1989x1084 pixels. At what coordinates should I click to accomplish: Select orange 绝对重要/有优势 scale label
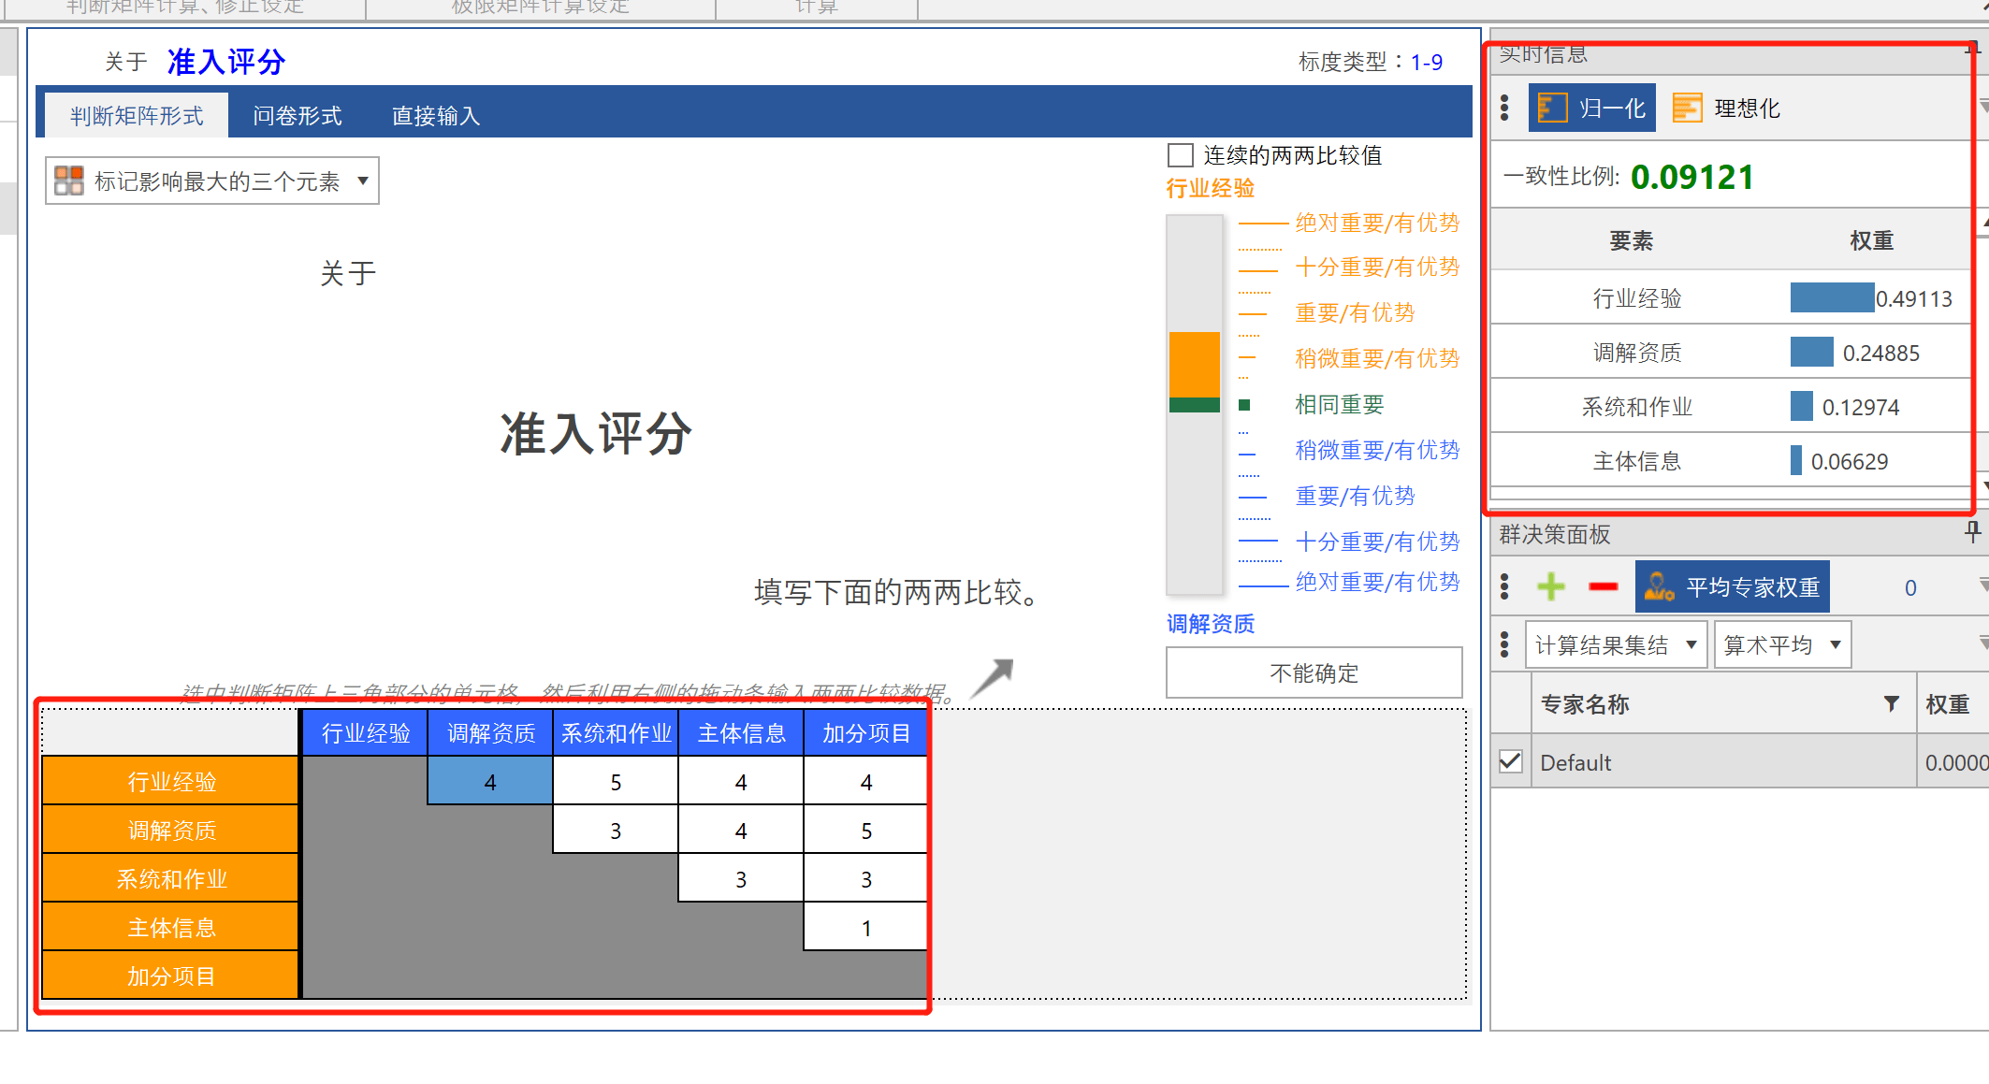click(1377, 223)
